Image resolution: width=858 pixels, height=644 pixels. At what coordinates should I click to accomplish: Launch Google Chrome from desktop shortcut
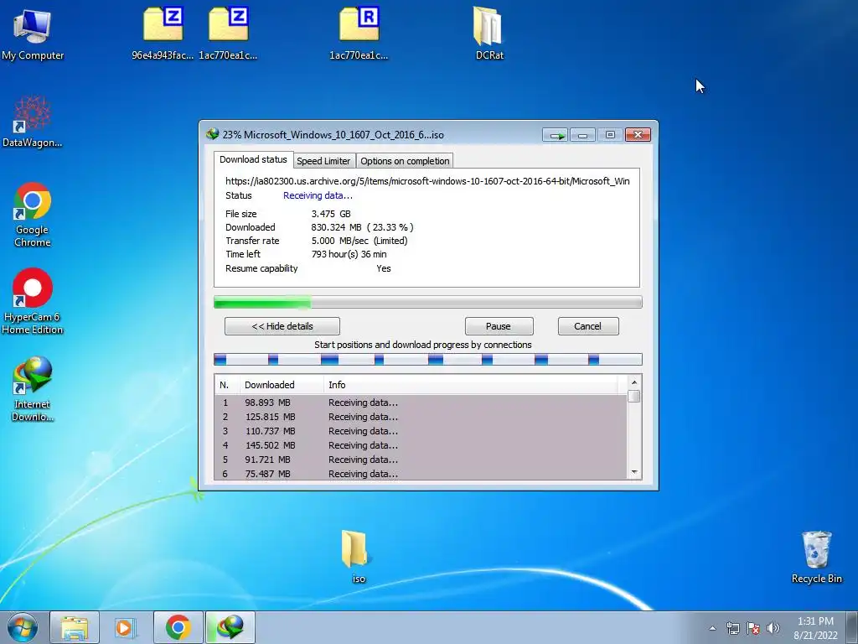pyautogui.click(x=32, y=215)
